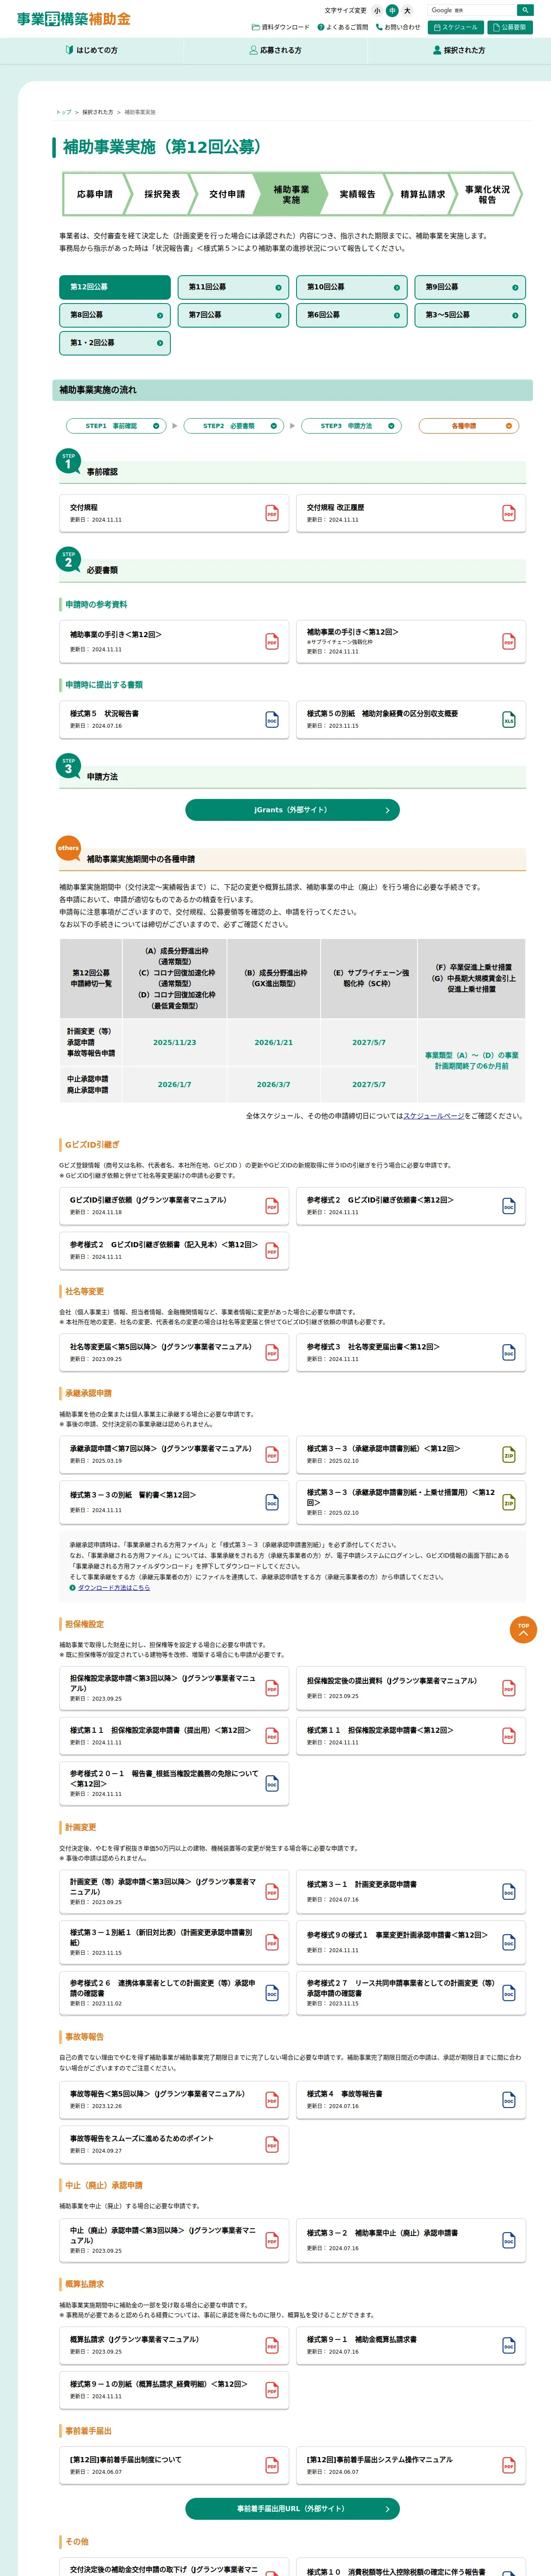The width and height of the screenshot is (551, 2576).
Task: Select 第7回公募 round
Action: pos(233,315)
